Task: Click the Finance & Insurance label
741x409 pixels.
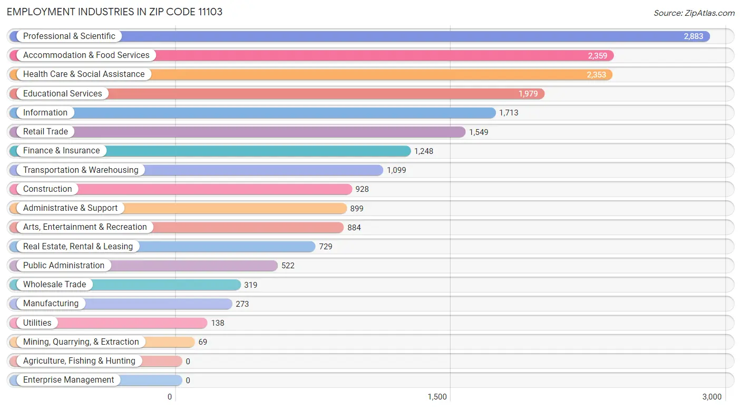Action: pyautogui.click(x=61, y=151)
